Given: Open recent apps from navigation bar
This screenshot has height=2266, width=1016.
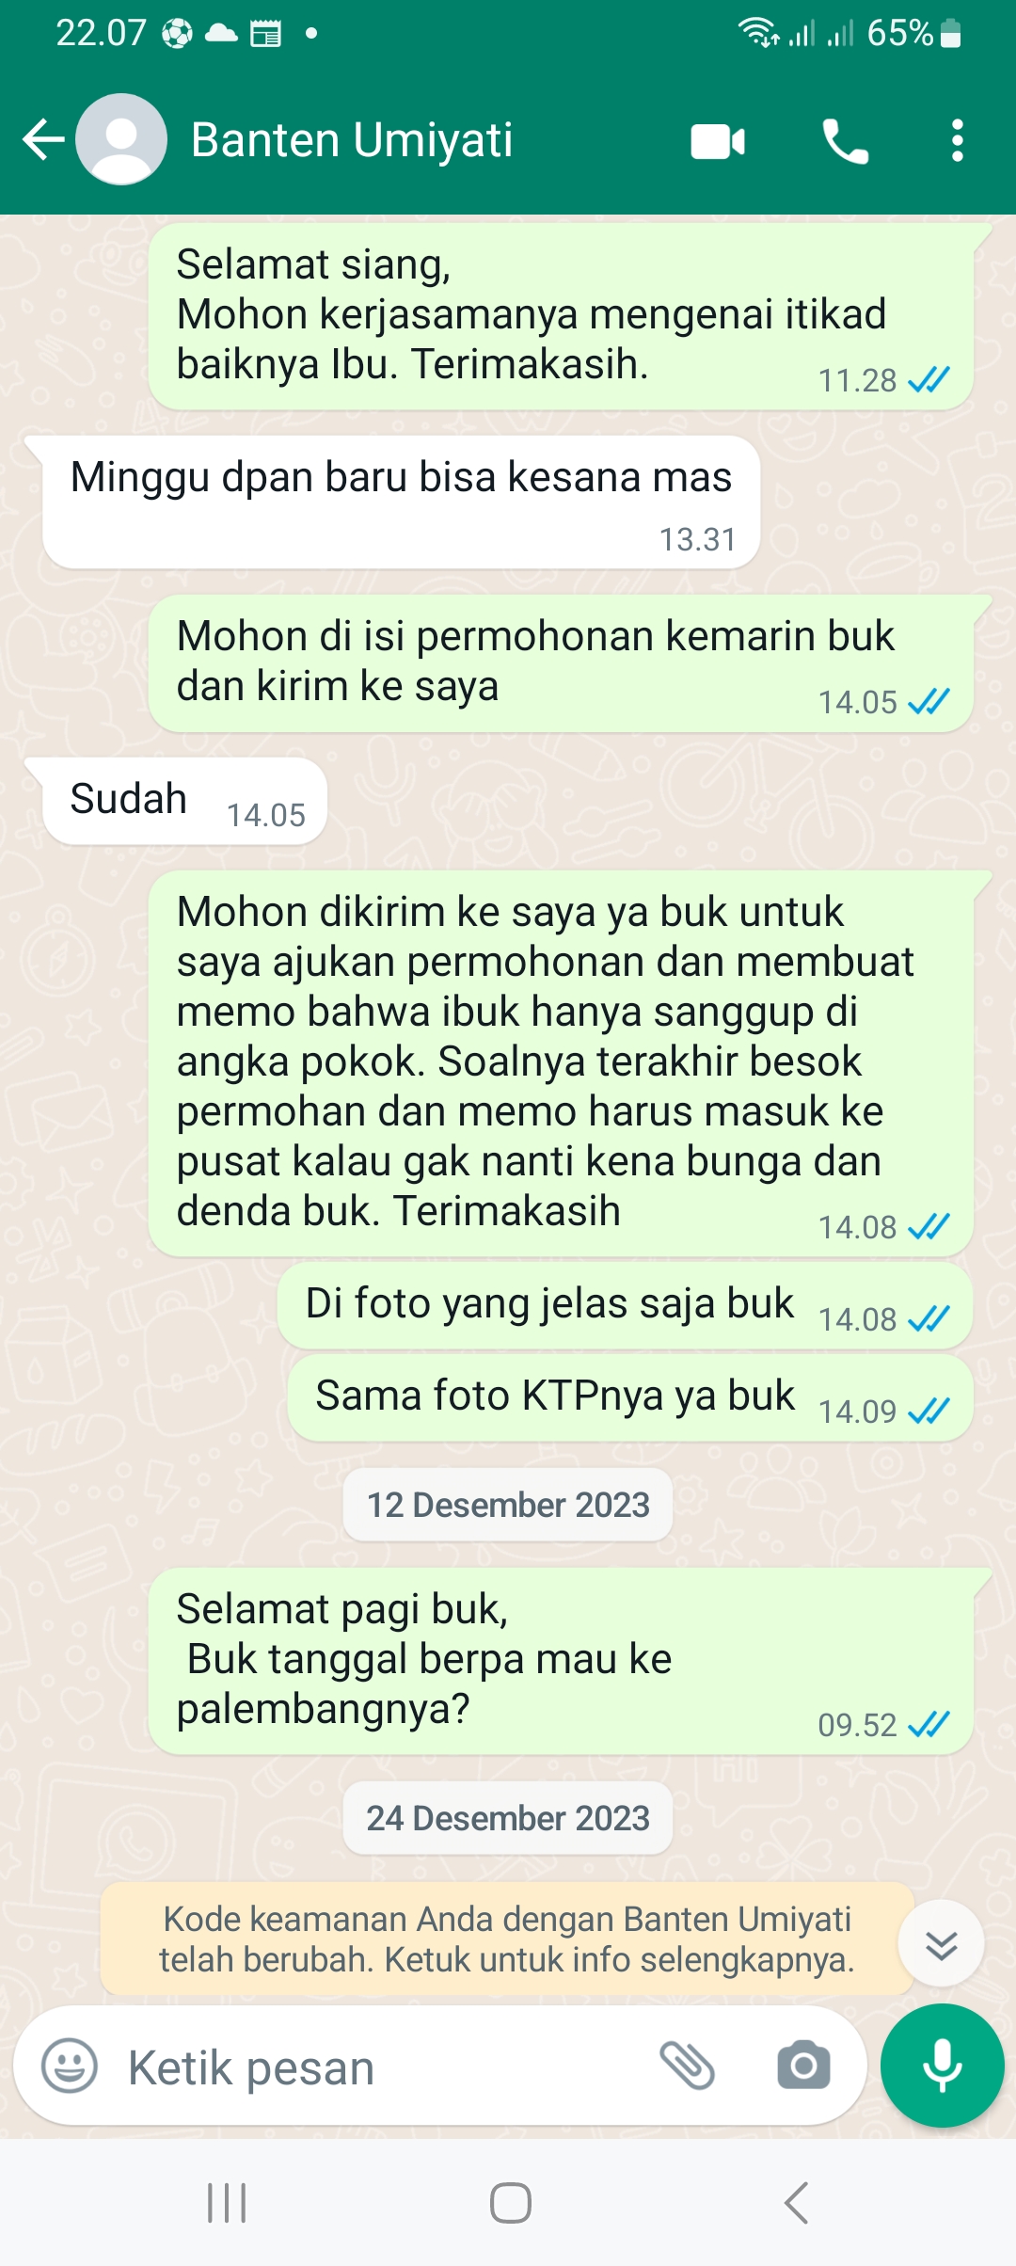Looking at the screenshot, I should pos(227,2203).
